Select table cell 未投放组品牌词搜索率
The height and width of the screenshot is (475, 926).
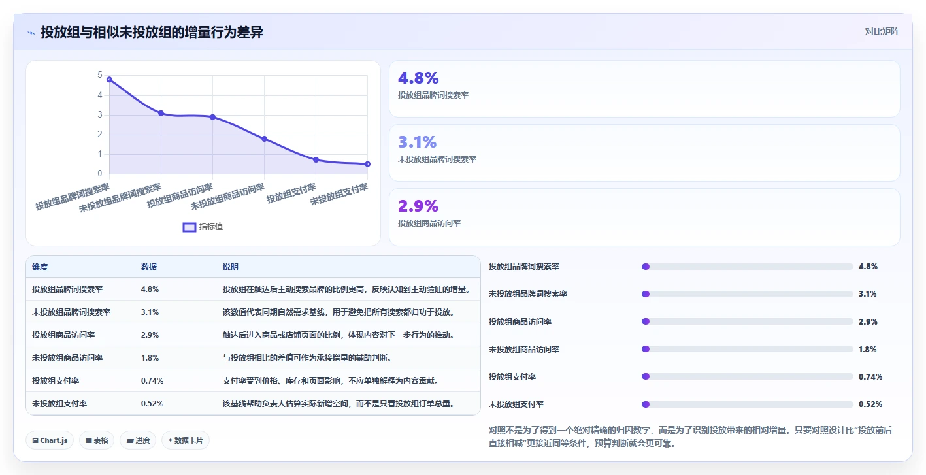[71, 312]
